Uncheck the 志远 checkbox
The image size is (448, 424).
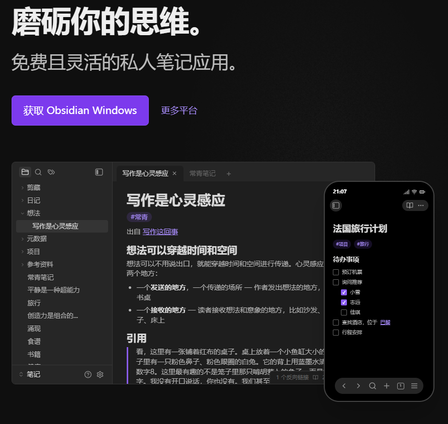(344, 302)
